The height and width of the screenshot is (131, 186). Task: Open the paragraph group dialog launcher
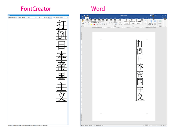coord(123,26)
